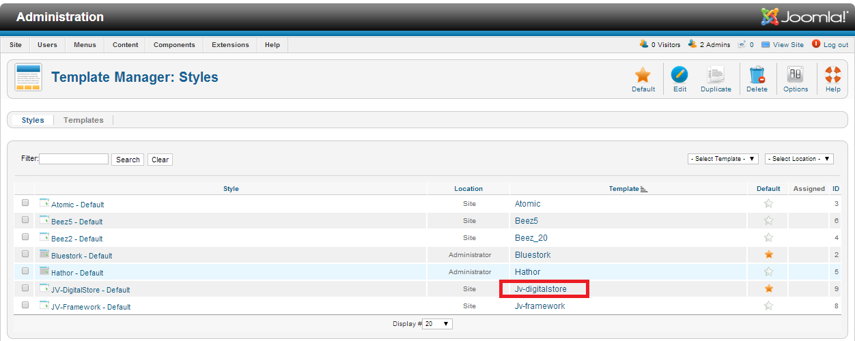
Task: Switch to the Templates tab
Action: click(83, 120)
